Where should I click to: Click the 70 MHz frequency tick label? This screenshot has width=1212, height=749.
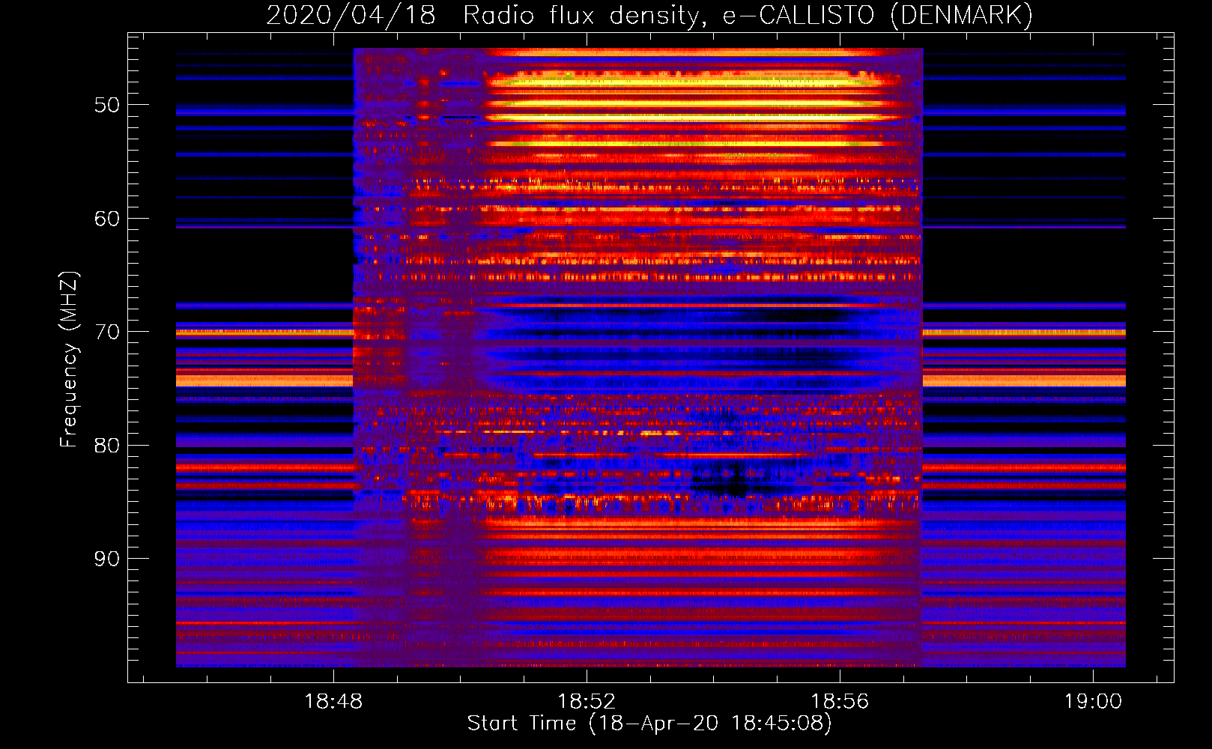107,332
